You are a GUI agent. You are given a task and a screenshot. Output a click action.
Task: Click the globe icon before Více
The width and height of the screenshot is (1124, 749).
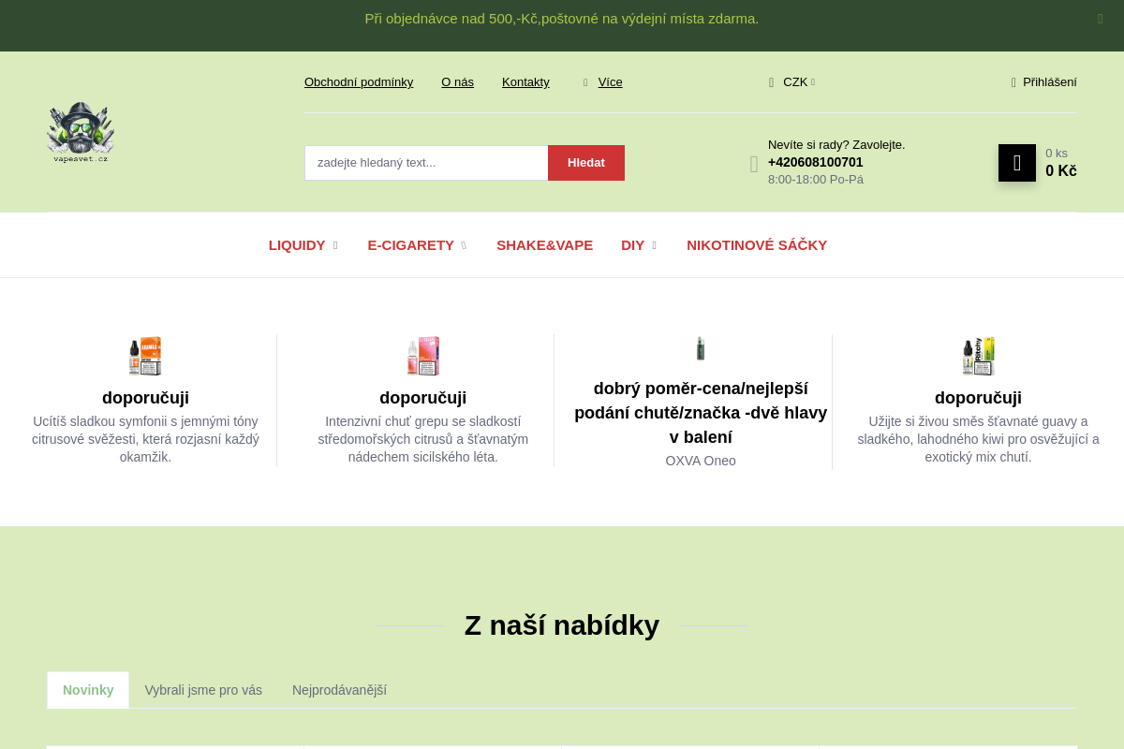[x=584, y=82]
